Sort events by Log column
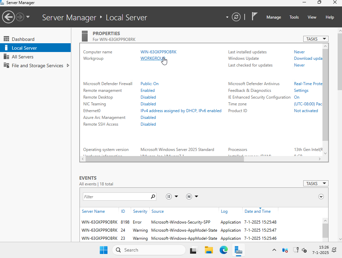 [x=224, y=211]
